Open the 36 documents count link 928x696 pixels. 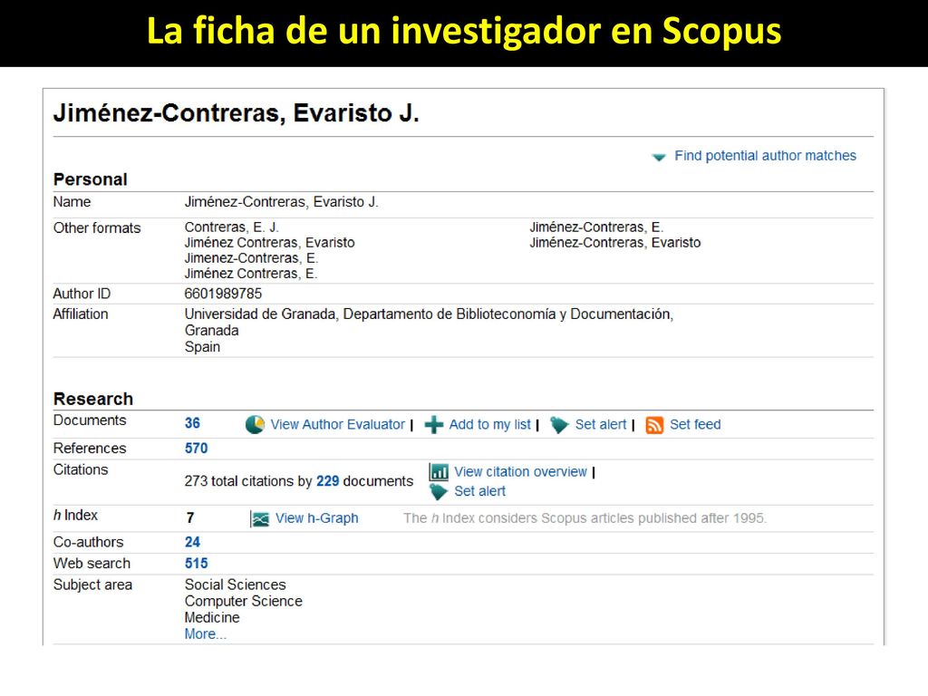(x=192, y=423)
